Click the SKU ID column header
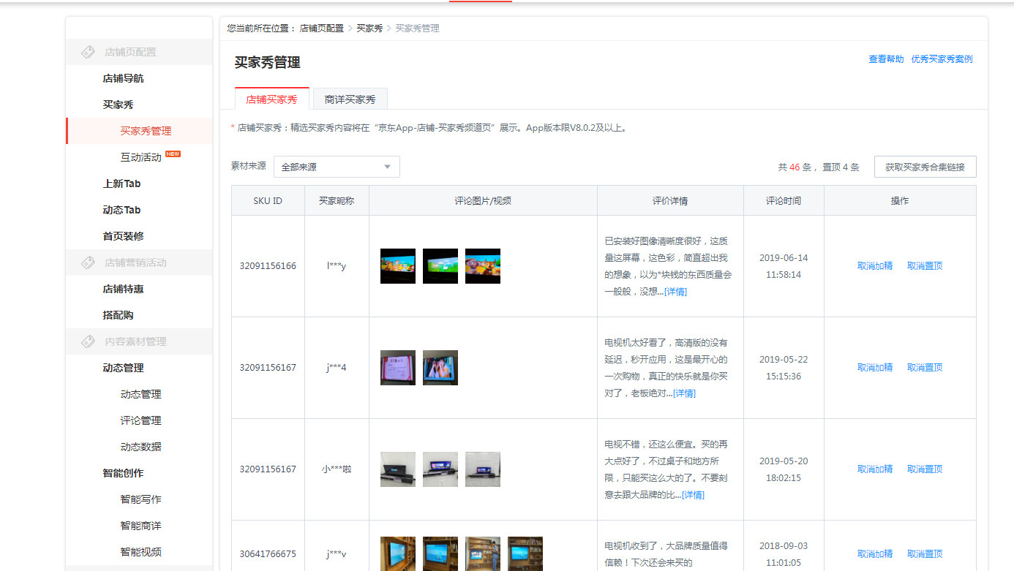This screenshot has height=571, width=1014. point(268,200)
